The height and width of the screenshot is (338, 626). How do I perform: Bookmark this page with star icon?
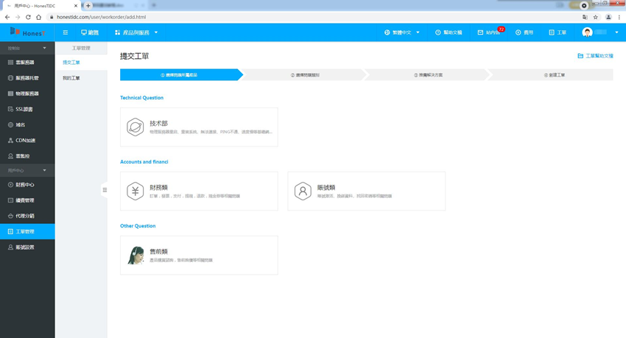point(596,17)
